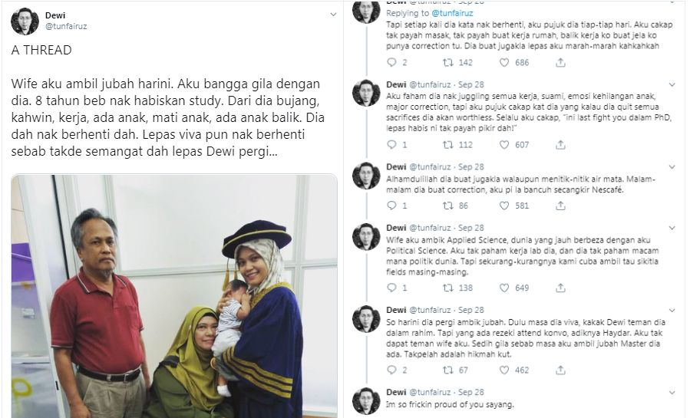The height and width of the screenshot is (418, 690).
Task: Open the main tweet's options chevron
Action: 333,15
